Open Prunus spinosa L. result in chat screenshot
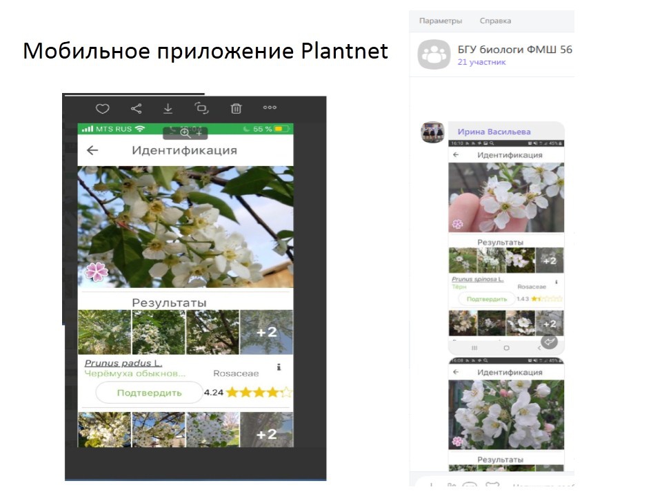The image size is (662, 496). [477, 279]
